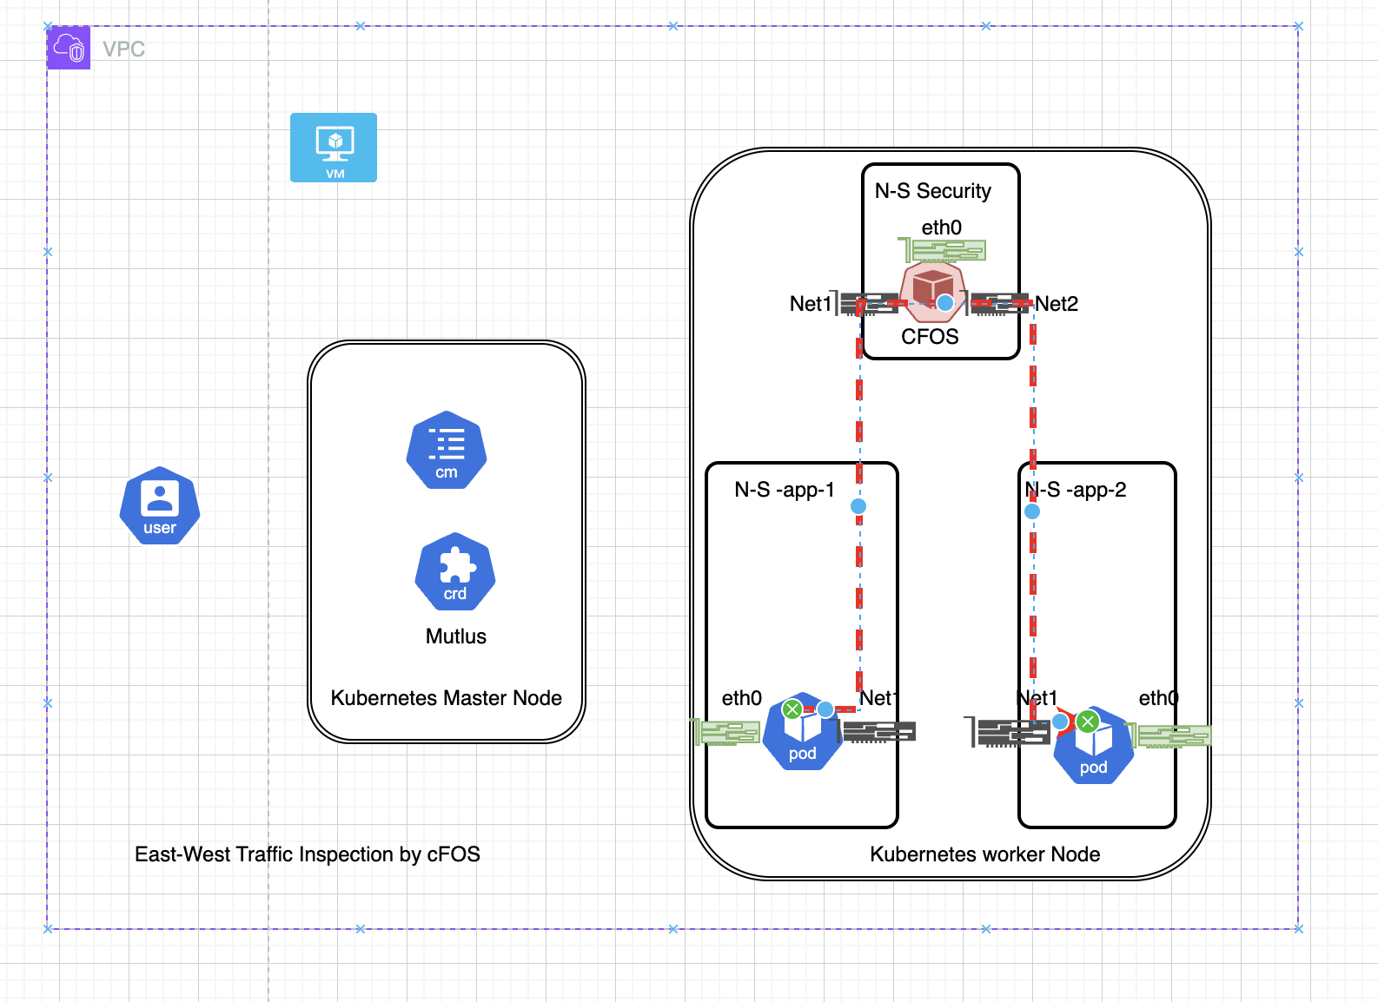Select the VPC label text
This screenshot has height=1002, width=1378.
click(x=124, y=49)
